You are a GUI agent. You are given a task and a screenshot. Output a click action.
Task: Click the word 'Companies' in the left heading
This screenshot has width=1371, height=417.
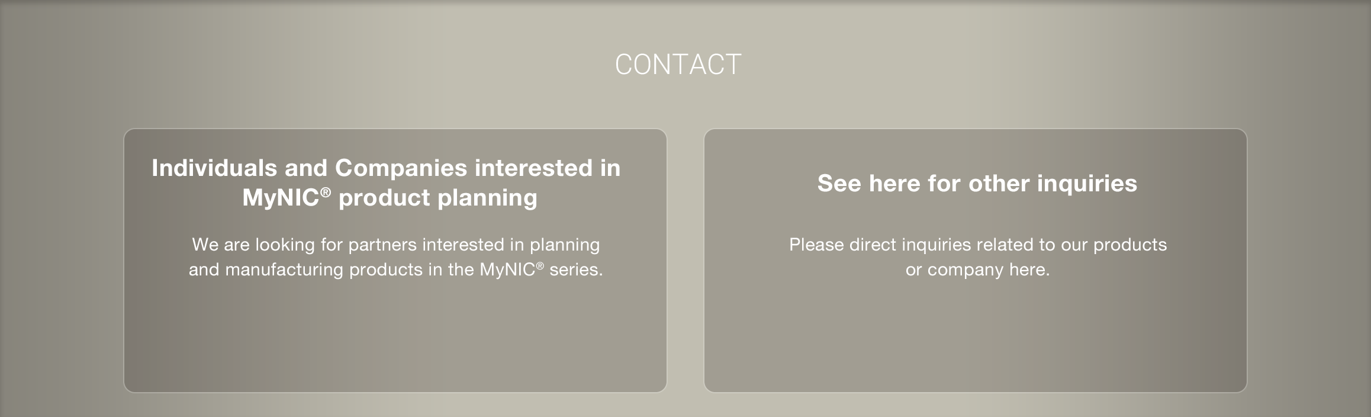(401, 168)
